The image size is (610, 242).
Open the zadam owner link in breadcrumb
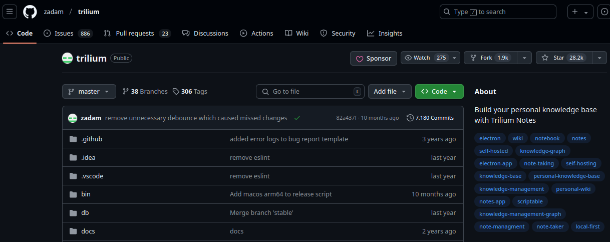pos(53,12)
